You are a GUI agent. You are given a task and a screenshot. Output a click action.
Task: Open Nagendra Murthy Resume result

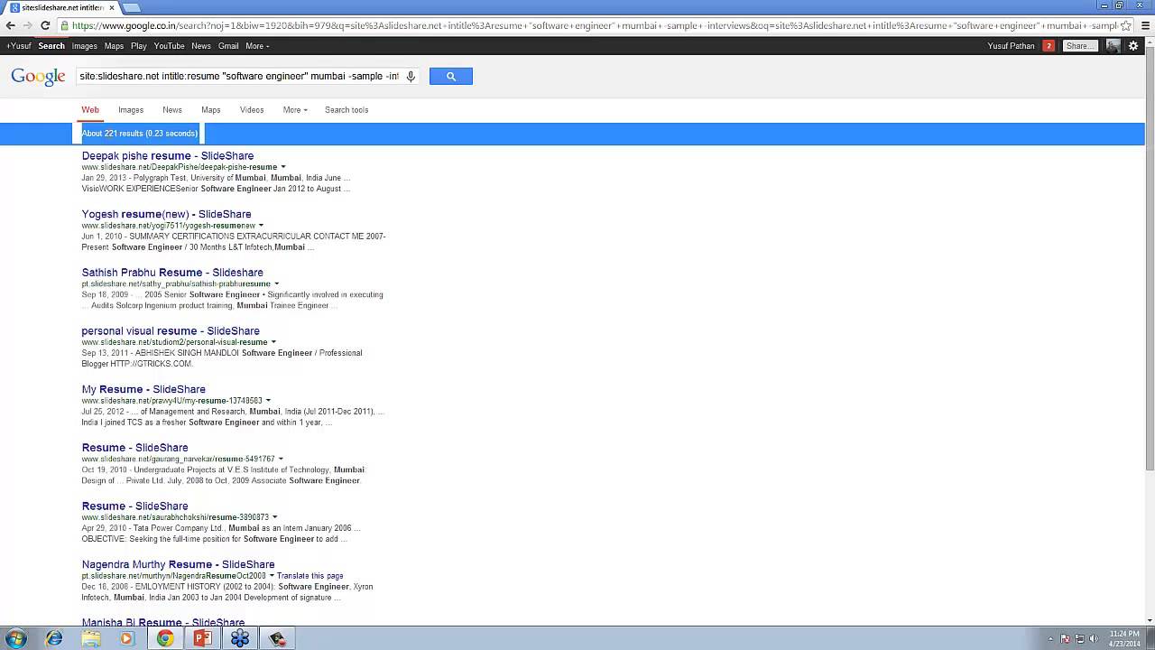[x=179, y=565]
